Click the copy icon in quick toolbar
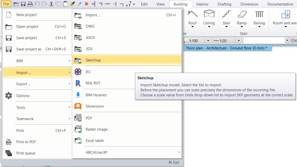The image size is (297, 167). (x=58, y=4)
